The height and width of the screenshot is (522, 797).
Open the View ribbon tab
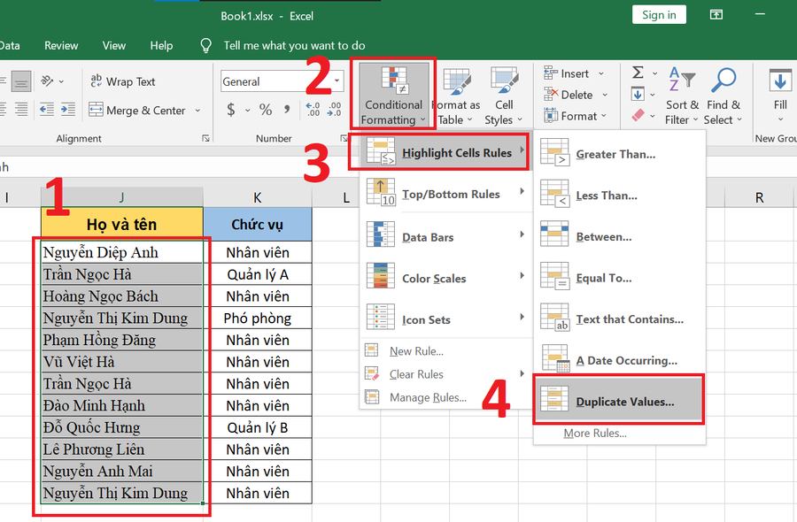point(114,46)
